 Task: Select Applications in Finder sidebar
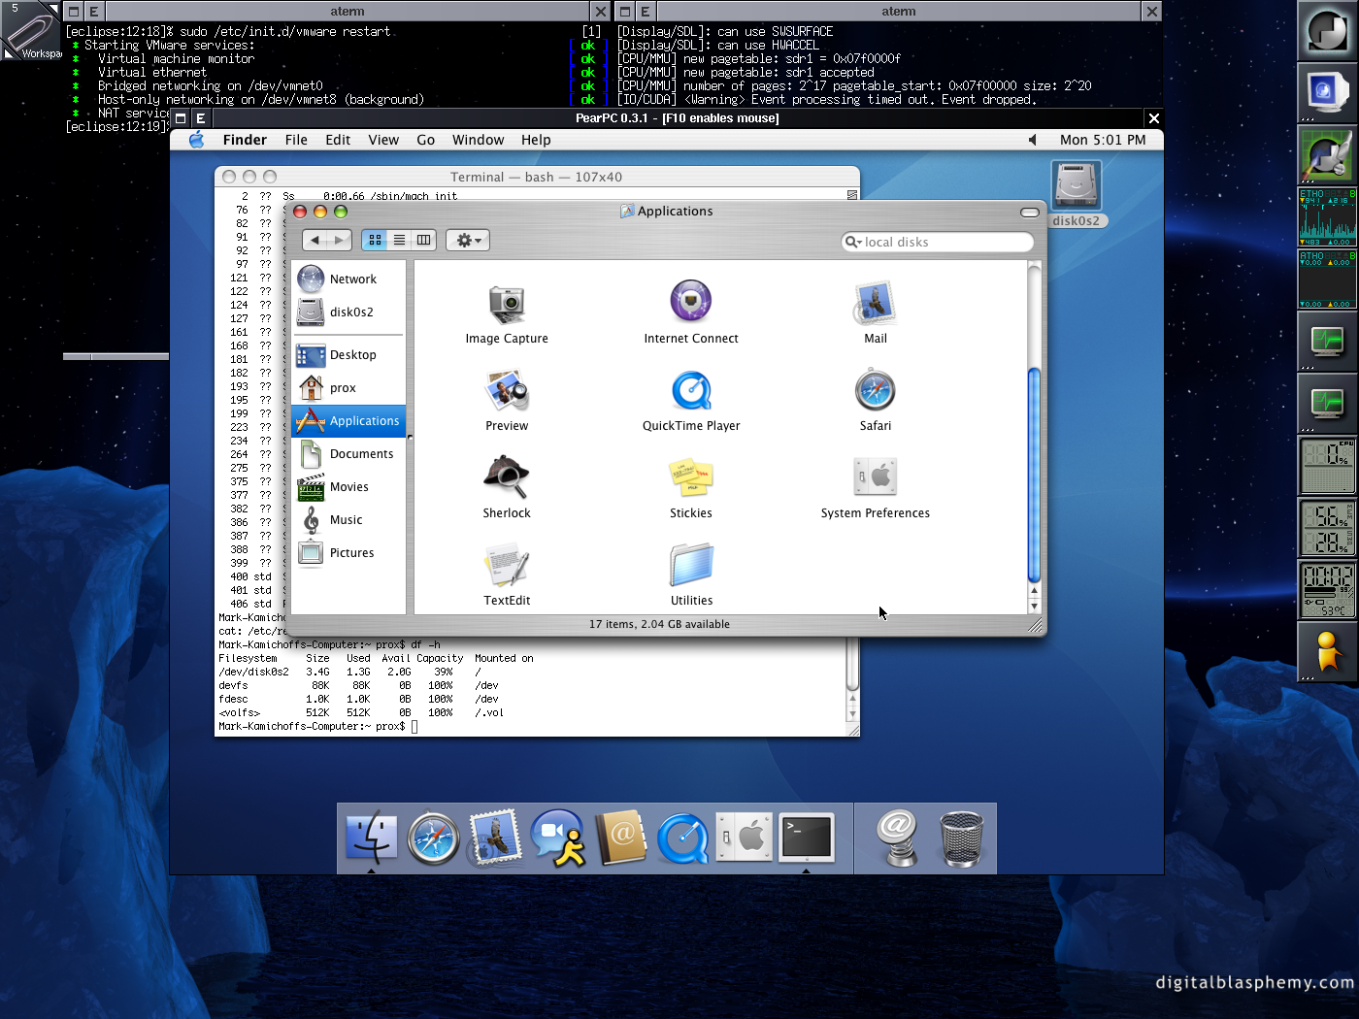348,421
